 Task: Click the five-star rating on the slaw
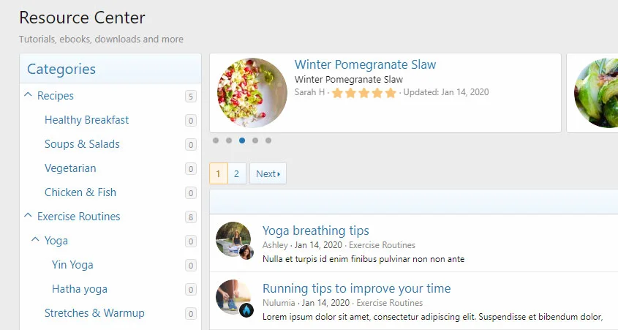tap(363, 93)
